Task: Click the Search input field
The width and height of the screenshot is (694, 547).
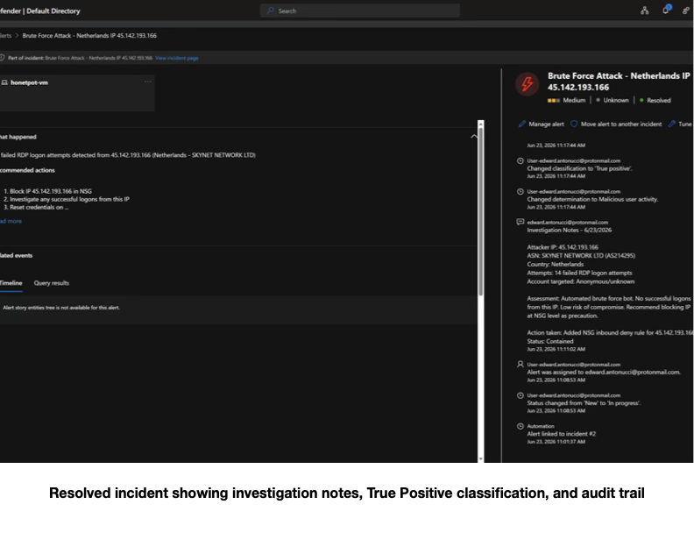Action: (x=360, y=11)
